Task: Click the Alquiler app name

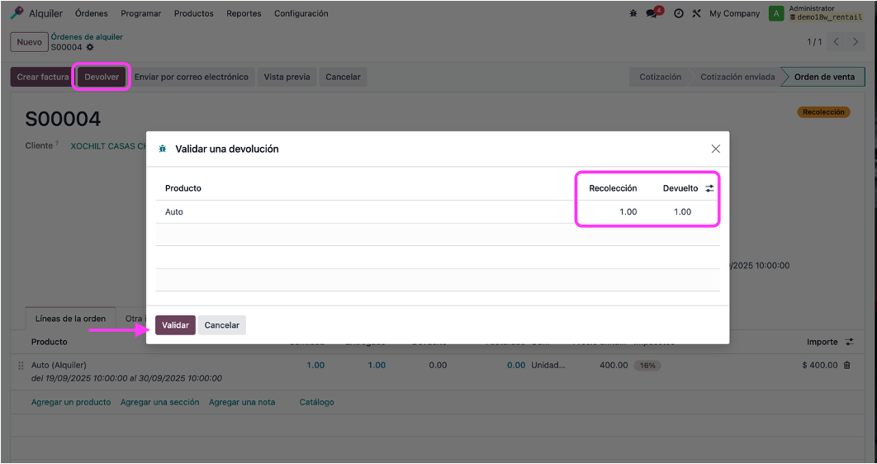Action: [x=46, y=13]
